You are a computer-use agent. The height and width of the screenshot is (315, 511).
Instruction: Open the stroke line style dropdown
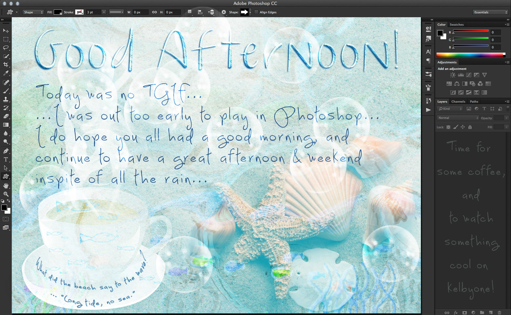tap(116, 12)
